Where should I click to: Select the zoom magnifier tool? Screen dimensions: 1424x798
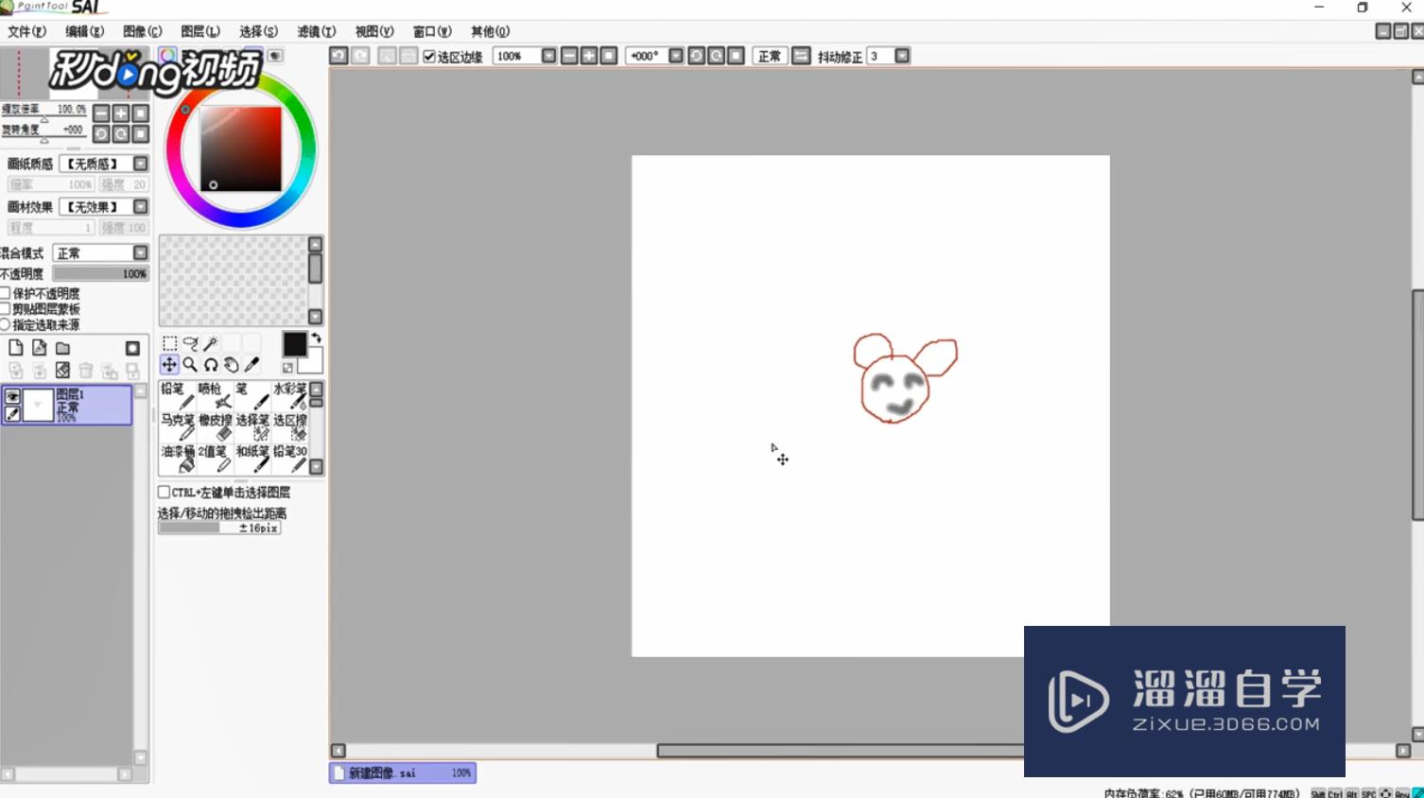tap(190, 364)
